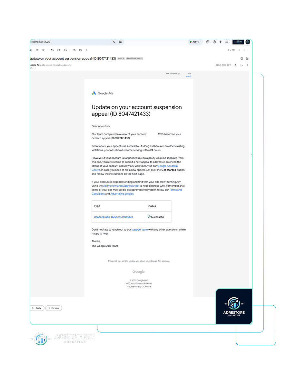Open the support team link
307x385 pixels.
click(140, 230)
